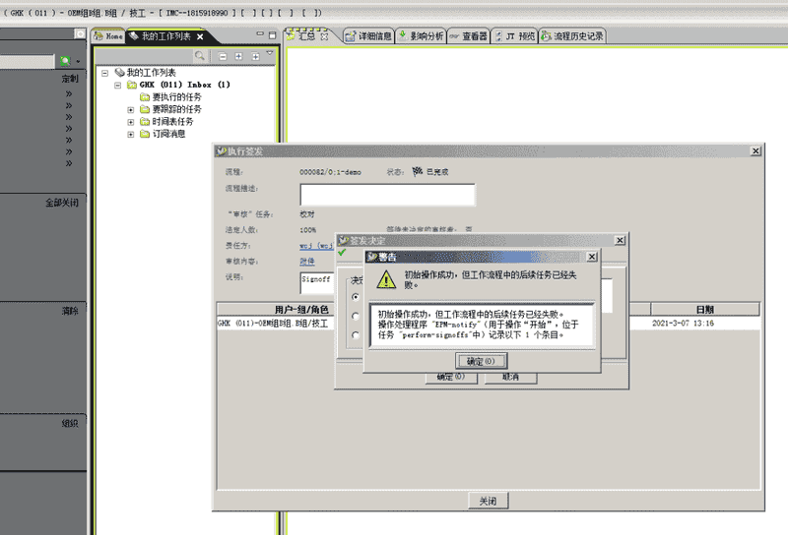Open the 附件 link

pyautogui.click(x=307, y=262)
